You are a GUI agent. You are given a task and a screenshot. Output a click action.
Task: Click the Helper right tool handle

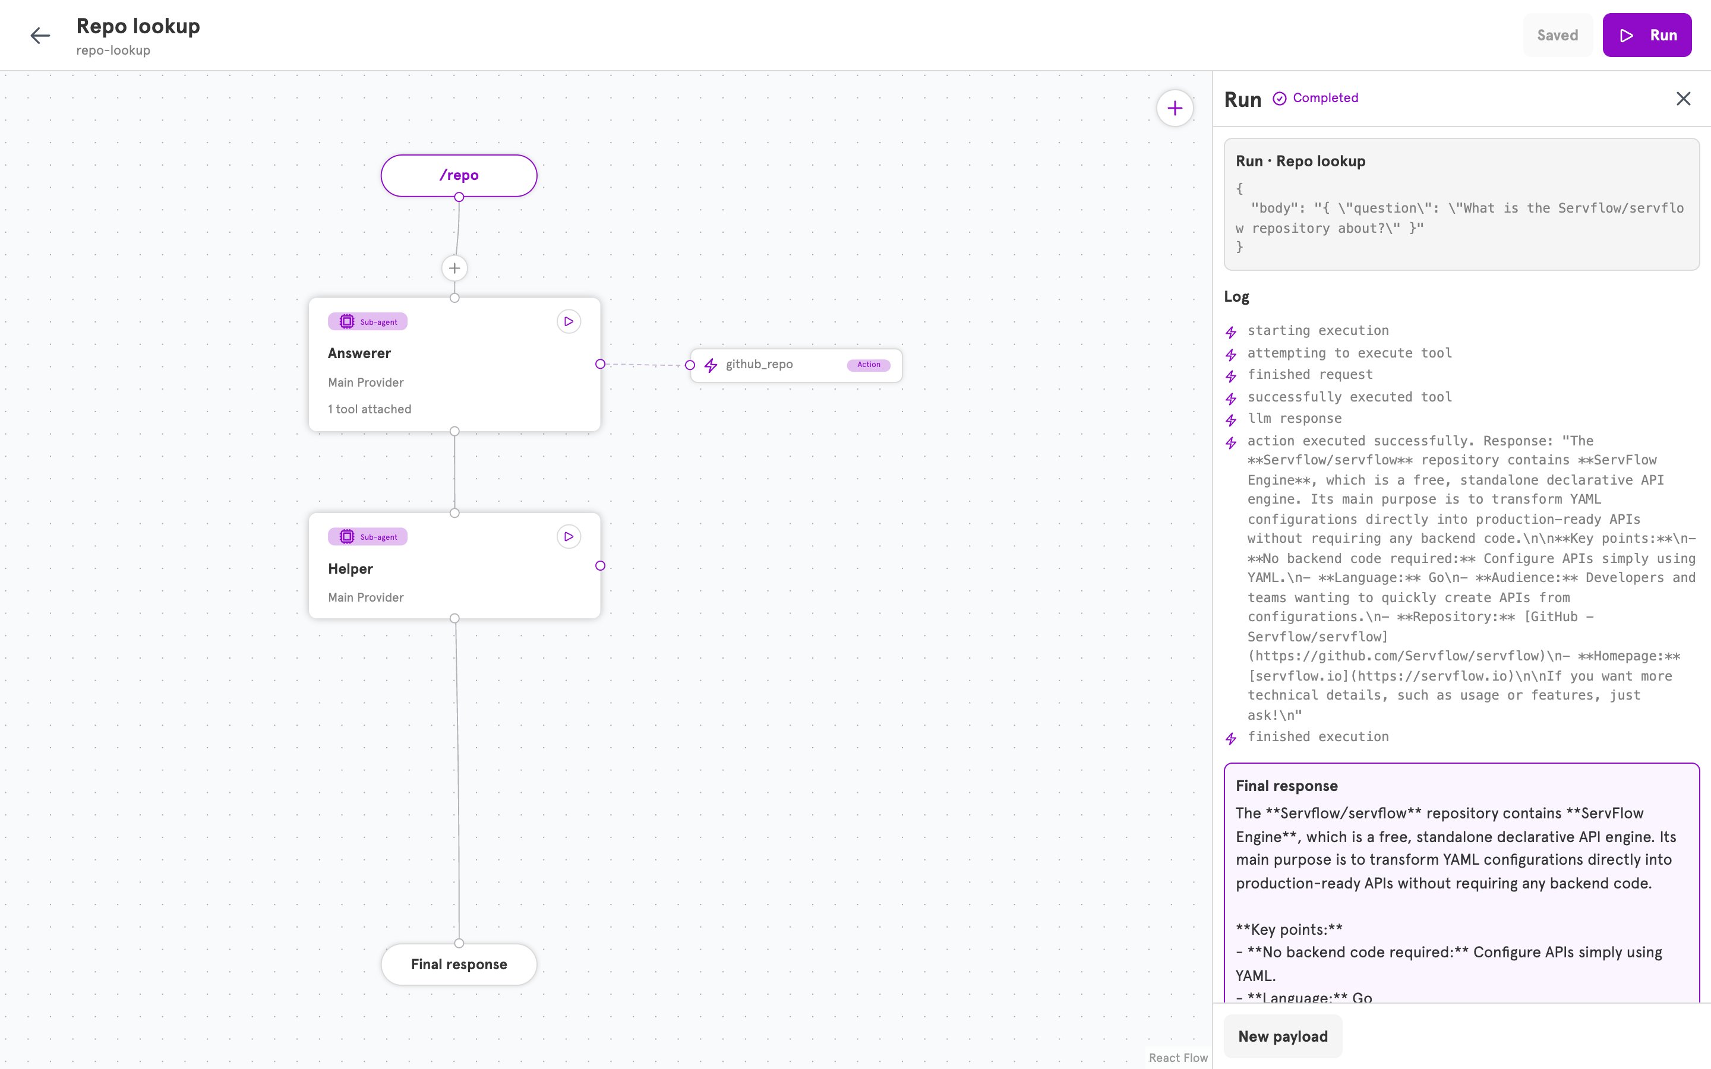click(600, 565)
